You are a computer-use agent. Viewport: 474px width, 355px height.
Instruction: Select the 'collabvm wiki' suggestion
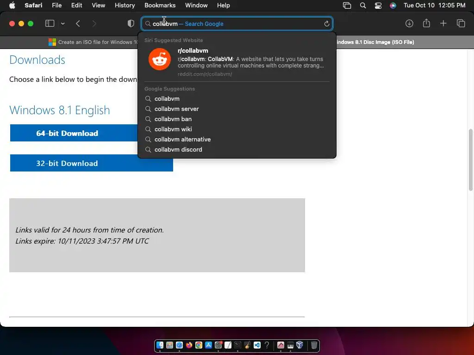click(237, 129)
